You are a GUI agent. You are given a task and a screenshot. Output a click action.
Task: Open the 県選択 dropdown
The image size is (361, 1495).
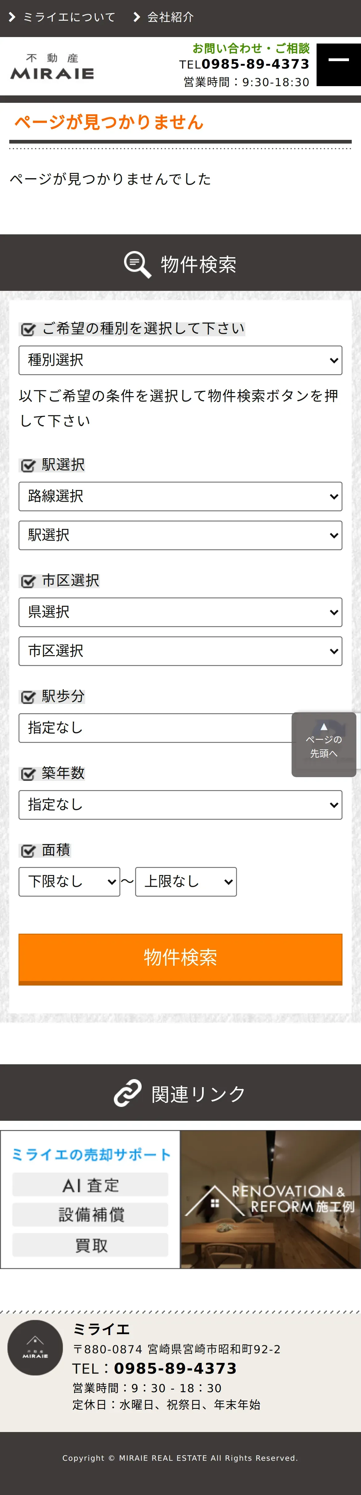click(180, 612)
